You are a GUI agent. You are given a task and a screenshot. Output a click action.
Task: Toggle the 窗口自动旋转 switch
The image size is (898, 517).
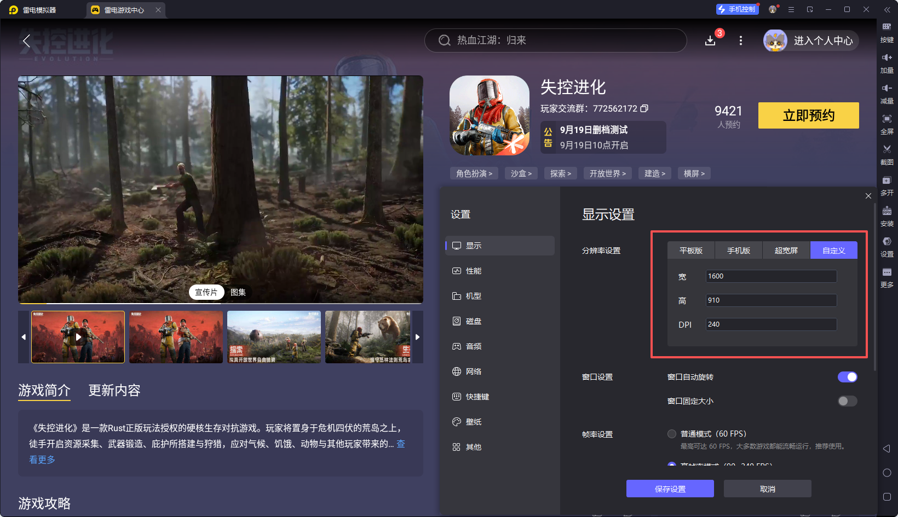click(847, 377)
